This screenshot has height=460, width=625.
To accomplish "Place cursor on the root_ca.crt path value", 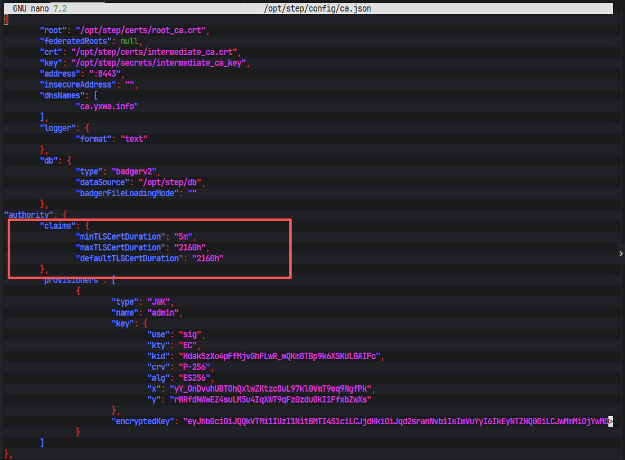I will click(141, 30).
